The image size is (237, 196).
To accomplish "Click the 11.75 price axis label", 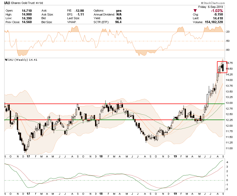I will tap(229, 131).
